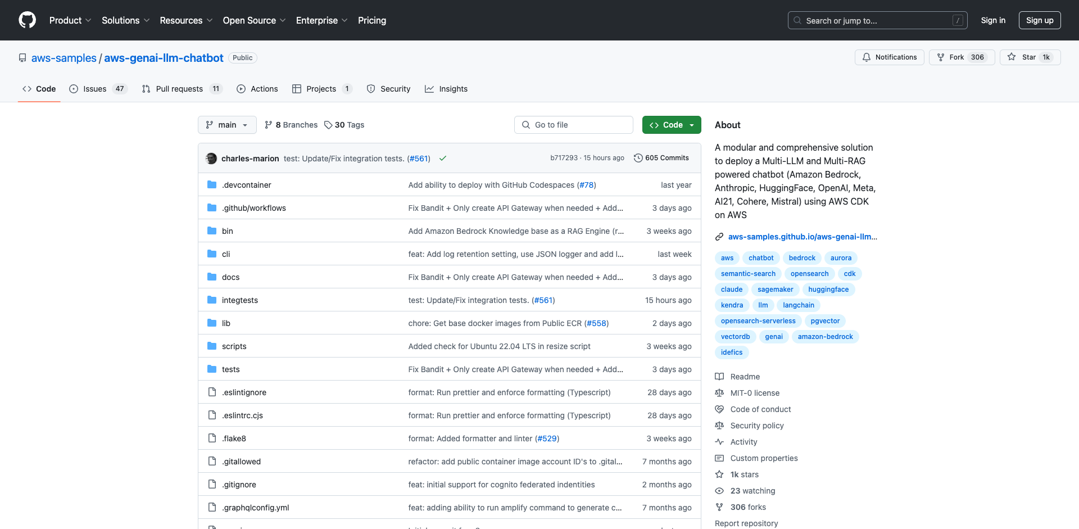Star the repository

pos(1030,57)
